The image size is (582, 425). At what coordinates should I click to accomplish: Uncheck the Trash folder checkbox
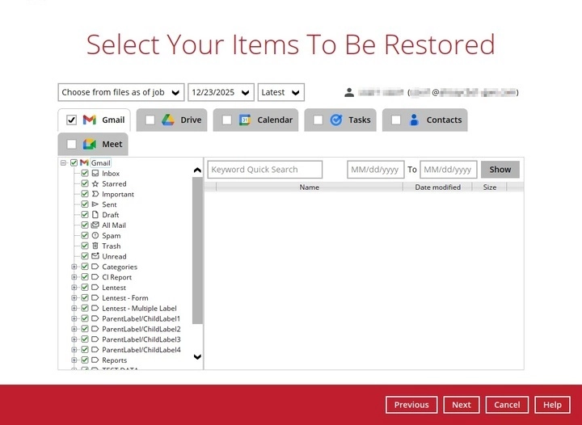[x=85, y=246]
